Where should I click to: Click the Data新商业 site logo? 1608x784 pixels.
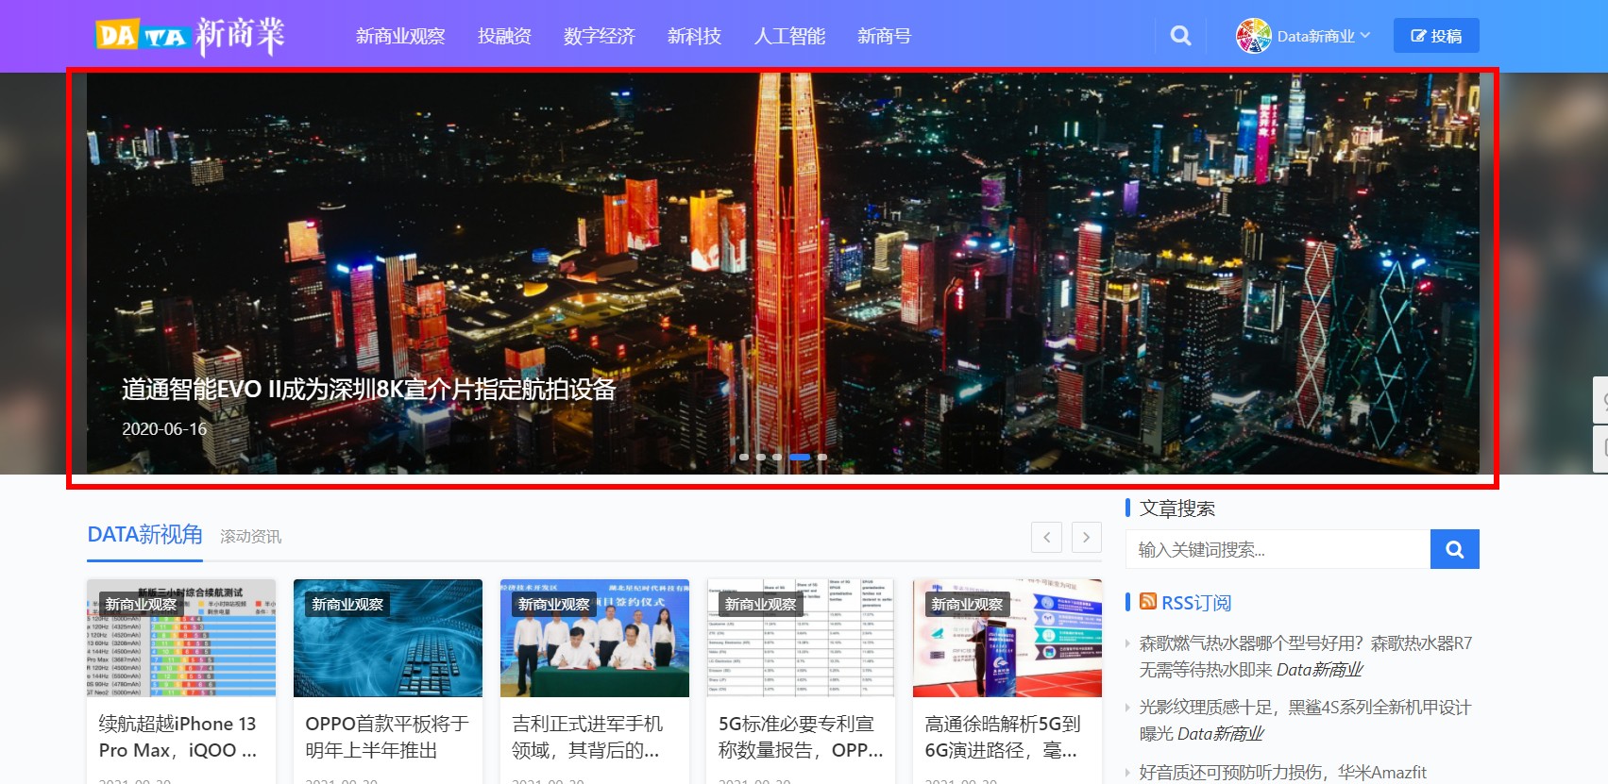pyautogui.click(x=190, y=36)
